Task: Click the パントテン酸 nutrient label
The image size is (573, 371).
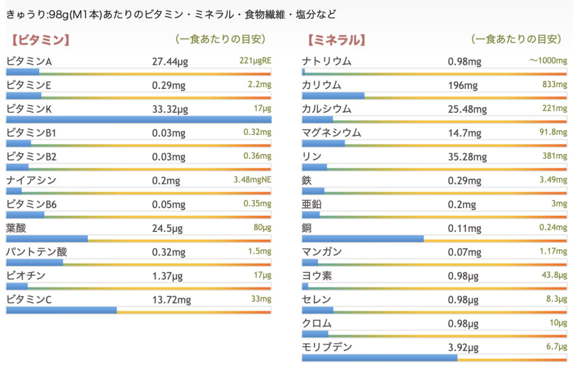Action: (x=36, y=252)
